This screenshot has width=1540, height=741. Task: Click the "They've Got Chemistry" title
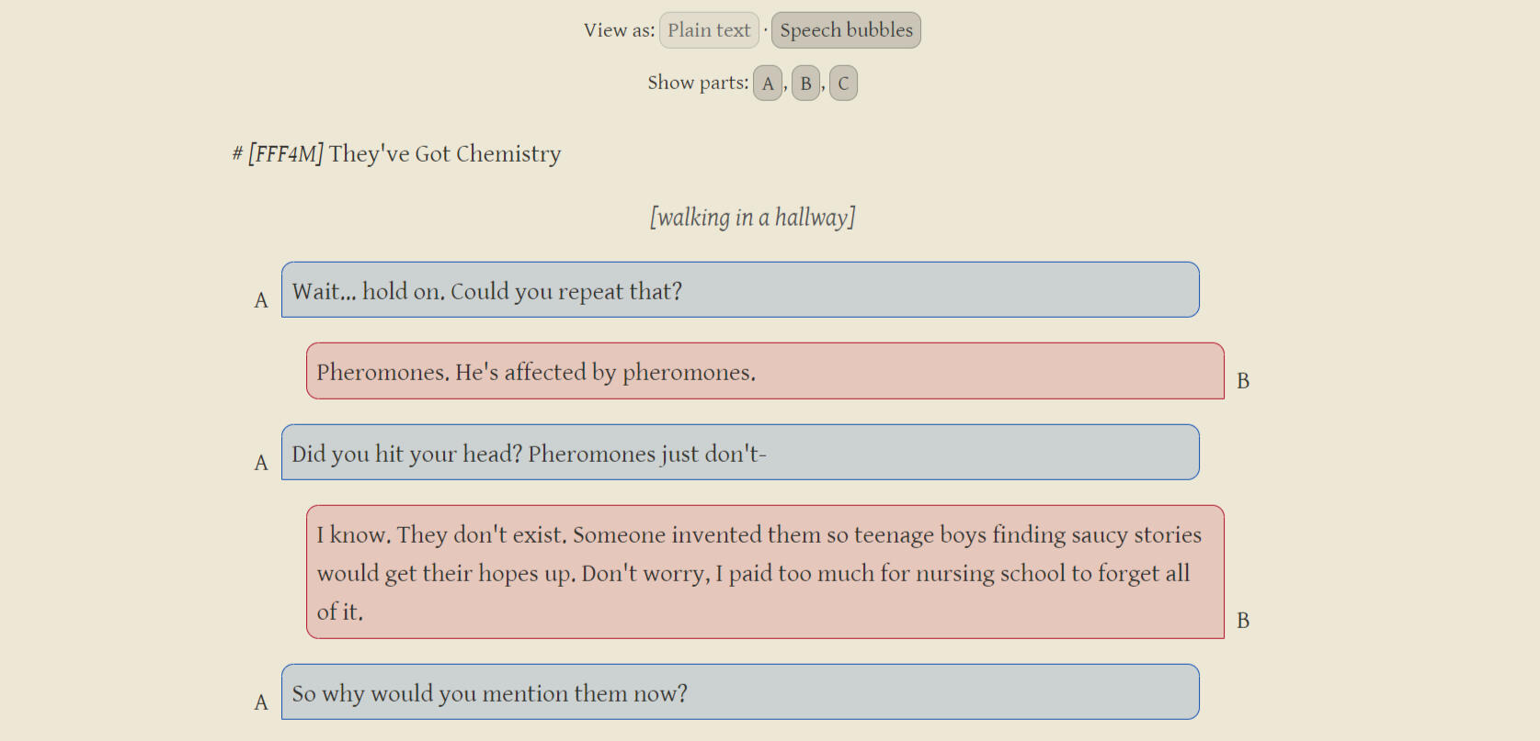tap(445, 153)
